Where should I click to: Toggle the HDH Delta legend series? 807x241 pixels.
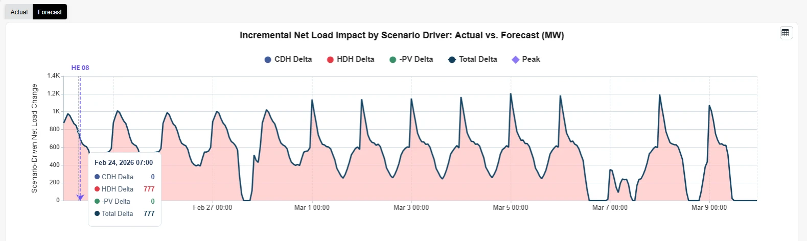pos(350,59)
